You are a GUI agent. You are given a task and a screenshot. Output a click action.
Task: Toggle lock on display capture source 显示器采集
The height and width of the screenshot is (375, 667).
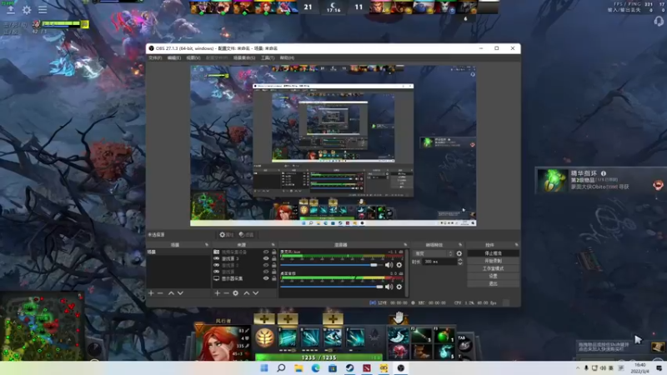pos(274,278)
